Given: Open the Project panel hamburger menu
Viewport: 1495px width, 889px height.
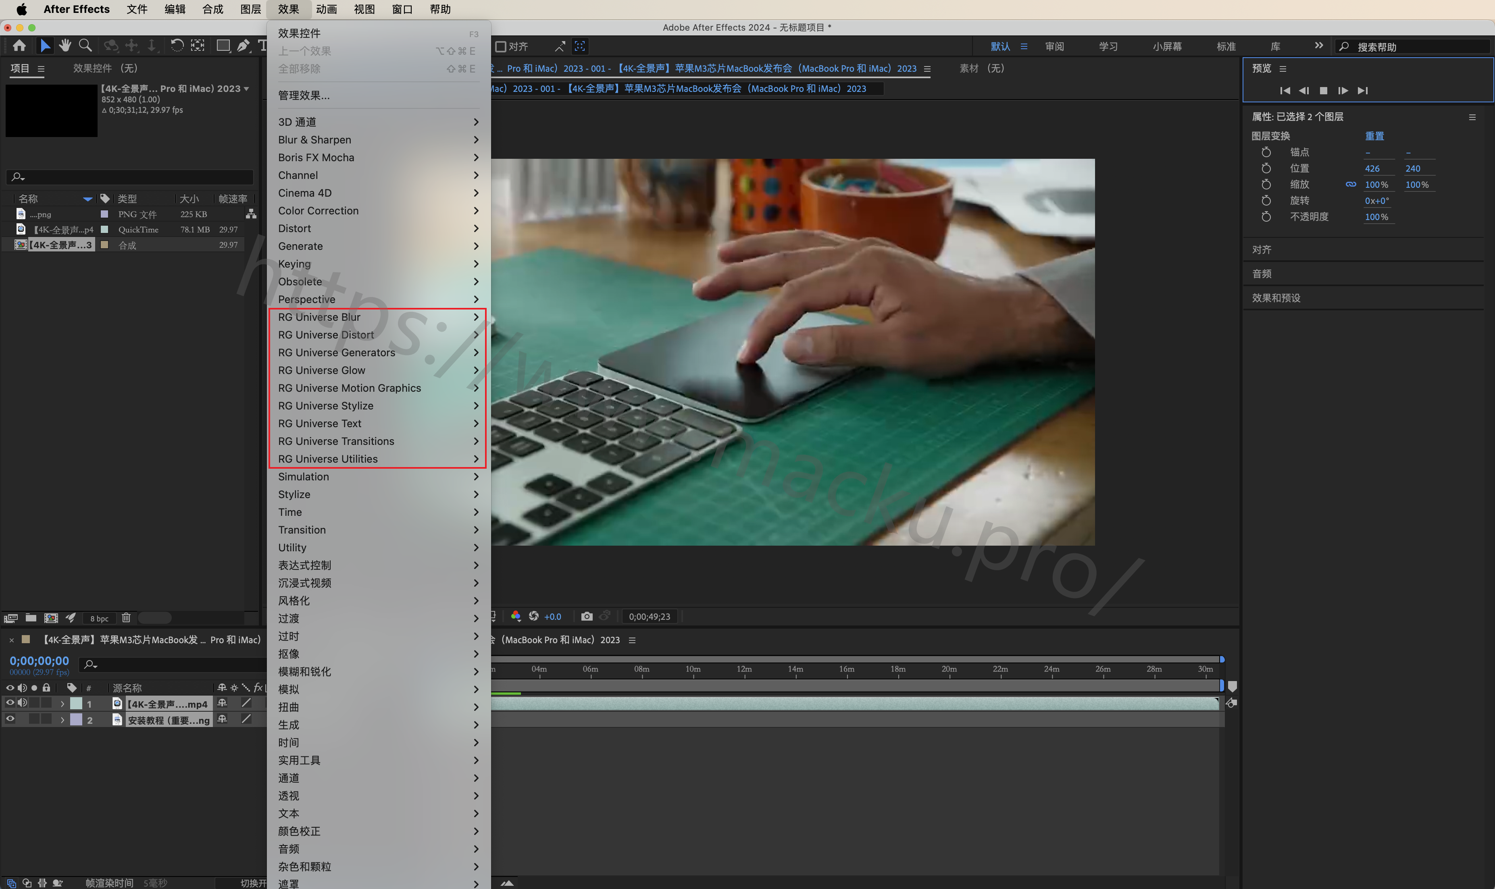Looking at the screenshot, I should (41, 69).
